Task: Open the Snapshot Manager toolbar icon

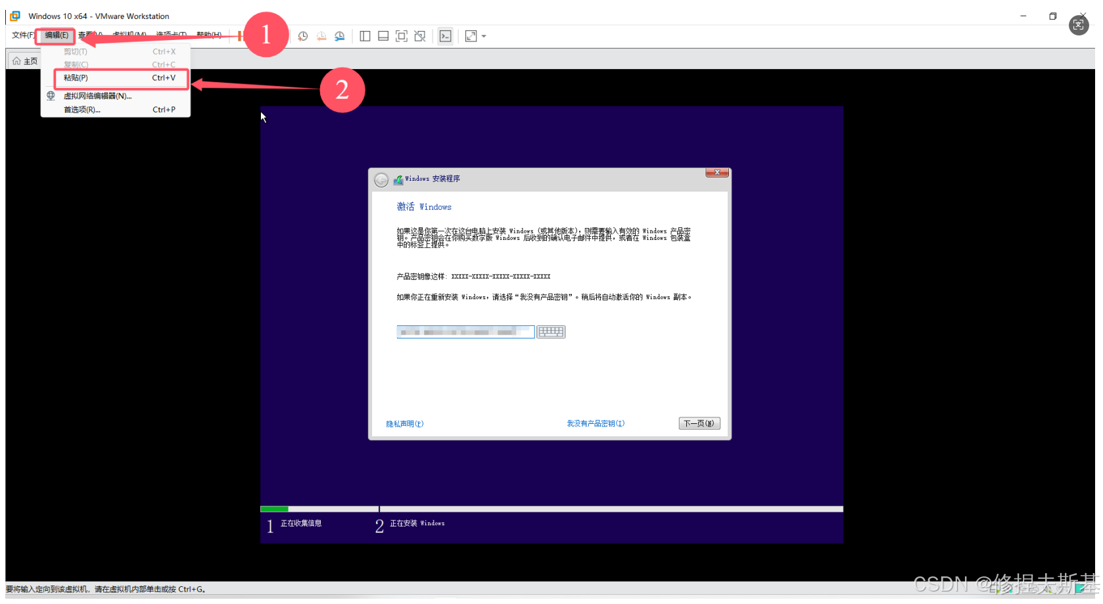Action: tap(340, 36)
